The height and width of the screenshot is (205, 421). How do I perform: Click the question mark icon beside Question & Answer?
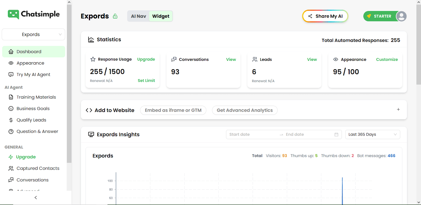[x=11, y=131]
